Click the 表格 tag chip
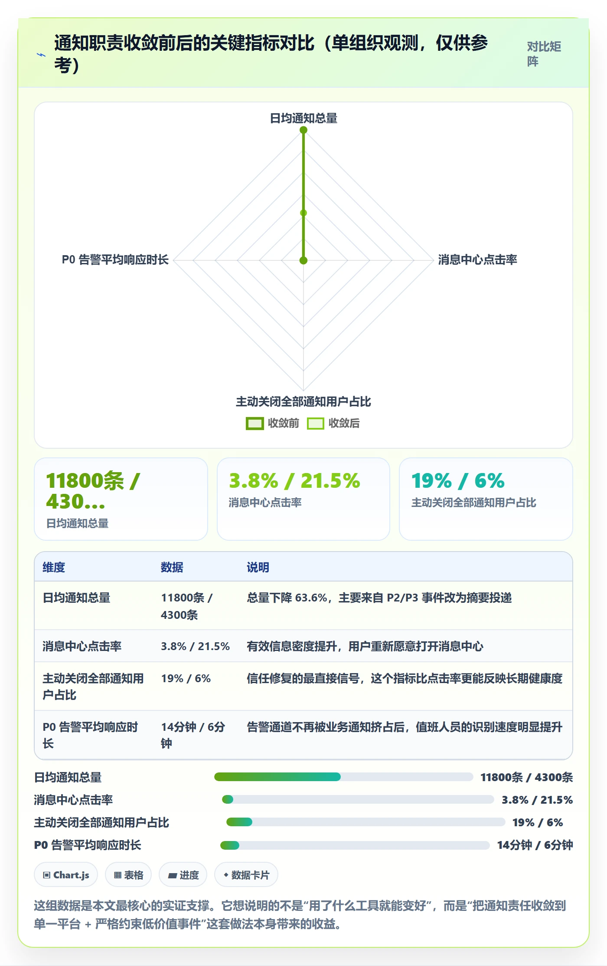The height and width of the screenshot is (966, 607). click(x=128, y=875)
